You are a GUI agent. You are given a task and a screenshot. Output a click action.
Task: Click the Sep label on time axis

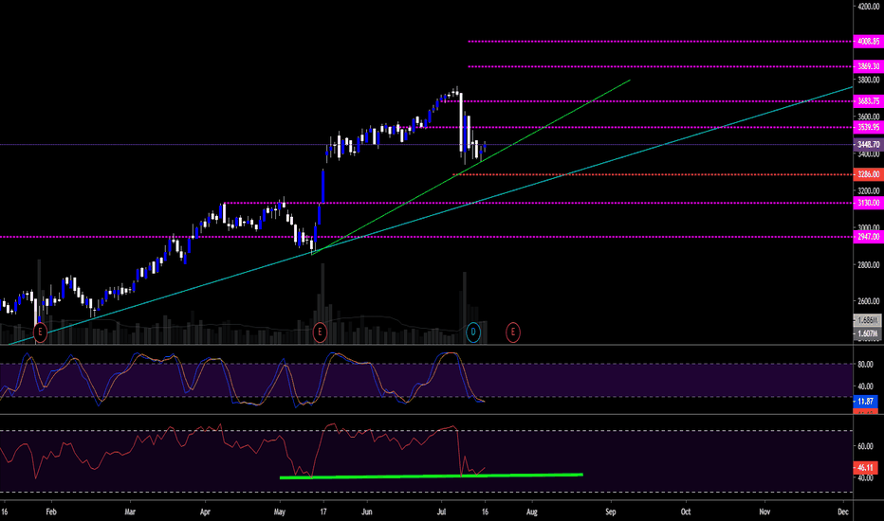point(611,512)
